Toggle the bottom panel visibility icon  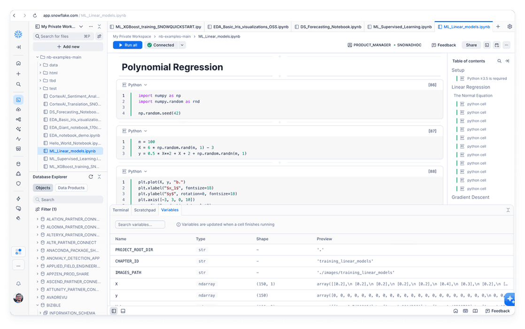pyautogui.click(x=123, y=311)
